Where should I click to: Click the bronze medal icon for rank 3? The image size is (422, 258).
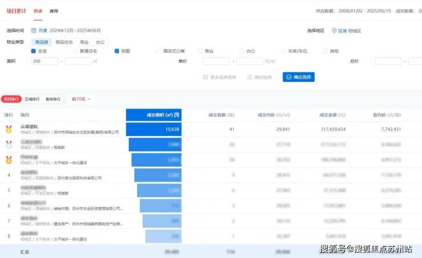9,159
